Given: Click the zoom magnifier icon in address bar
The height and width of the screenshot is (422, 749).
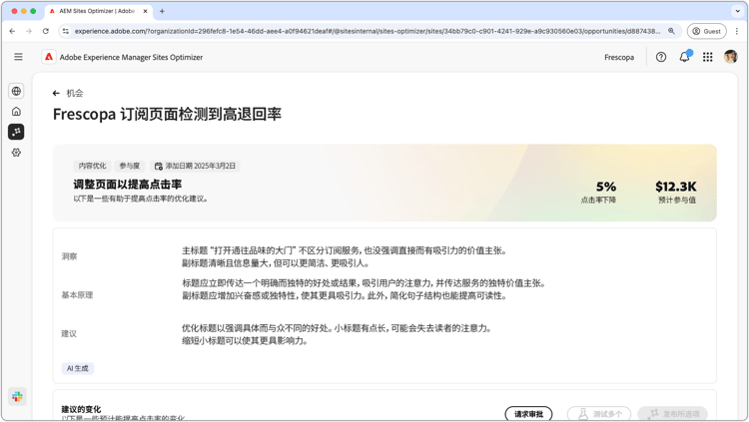Looking at the screenshot, I should [x=671, y=31].
